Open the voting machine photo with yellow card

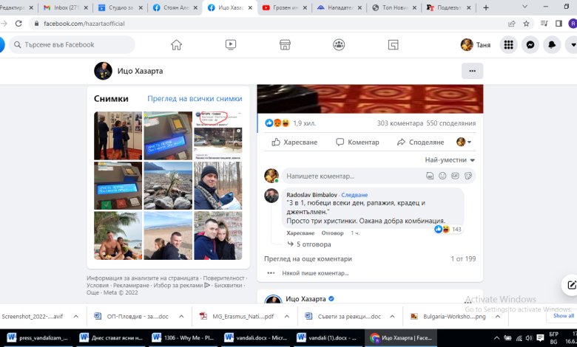tap(168, 136)
